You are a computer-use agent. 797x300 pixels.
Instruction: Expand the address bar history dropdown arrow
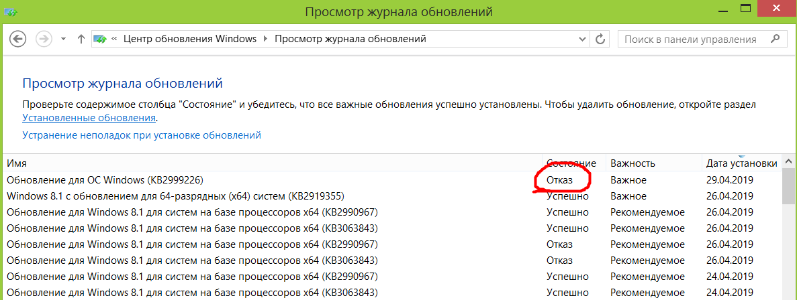click(583, 39)
